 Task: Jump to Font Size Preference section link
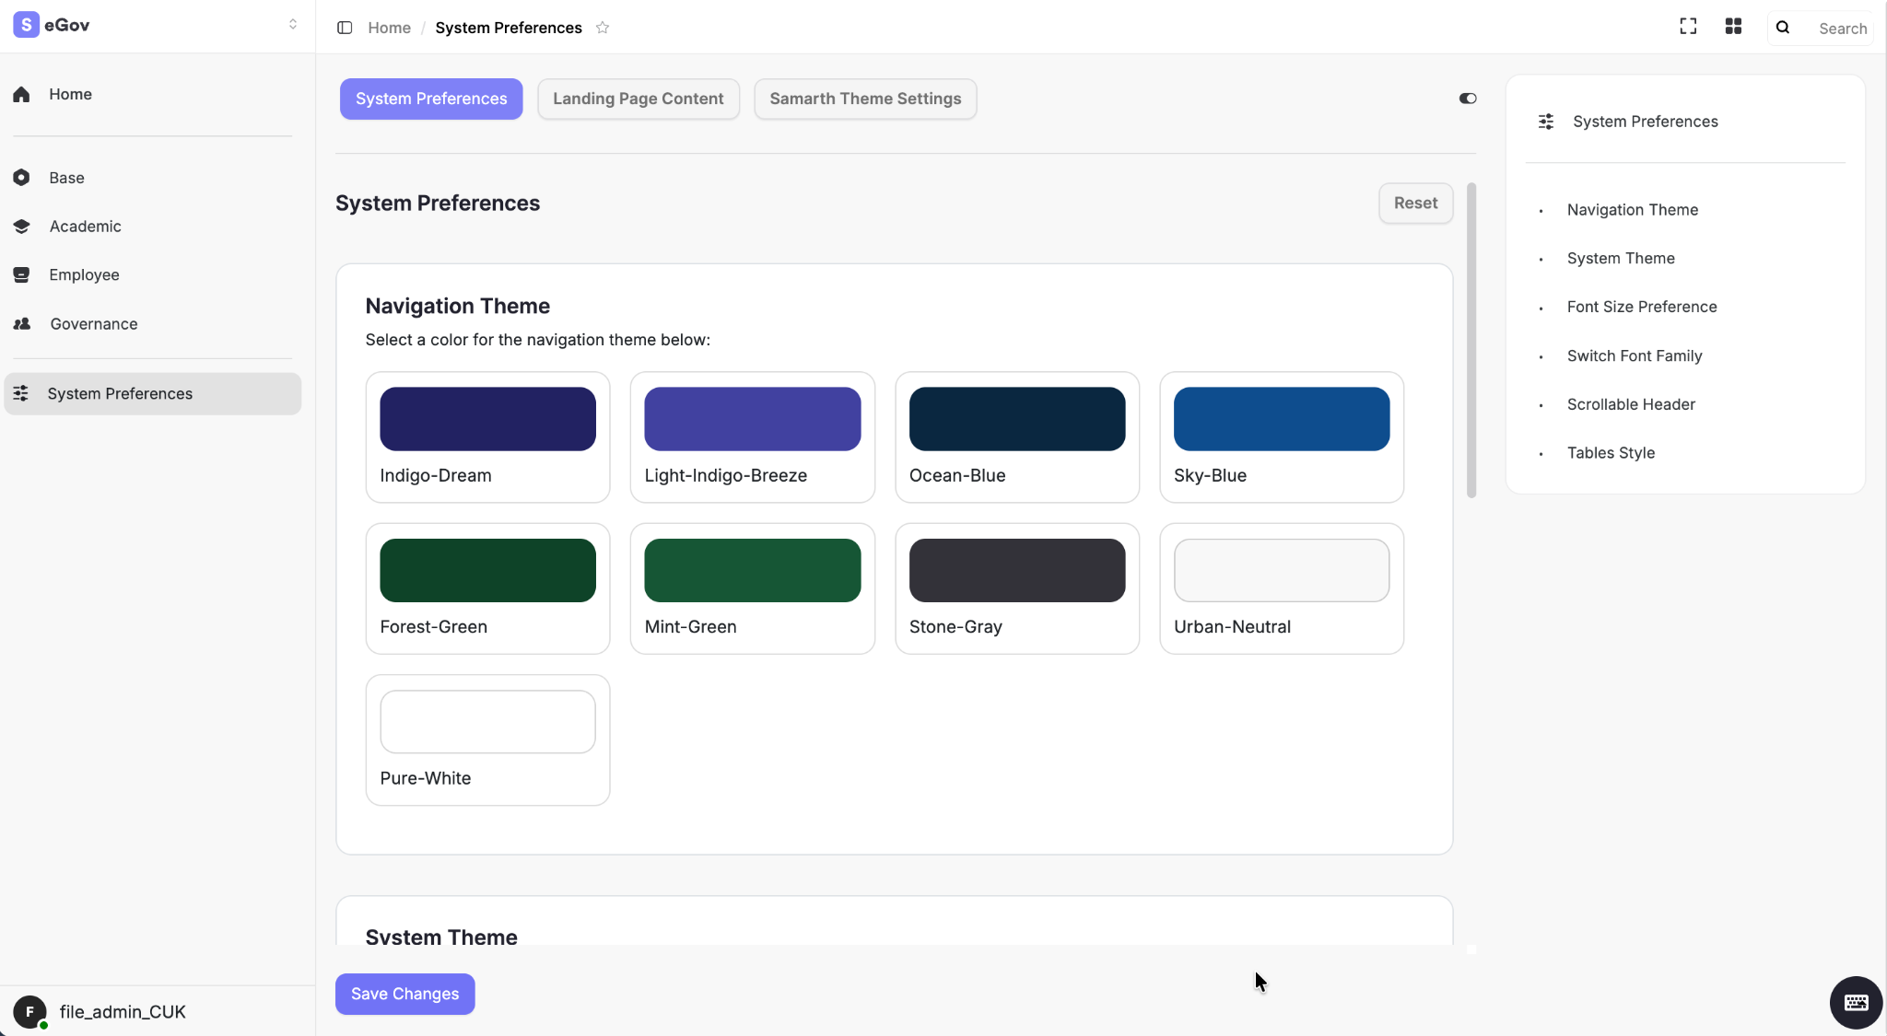click(1641, 308)
